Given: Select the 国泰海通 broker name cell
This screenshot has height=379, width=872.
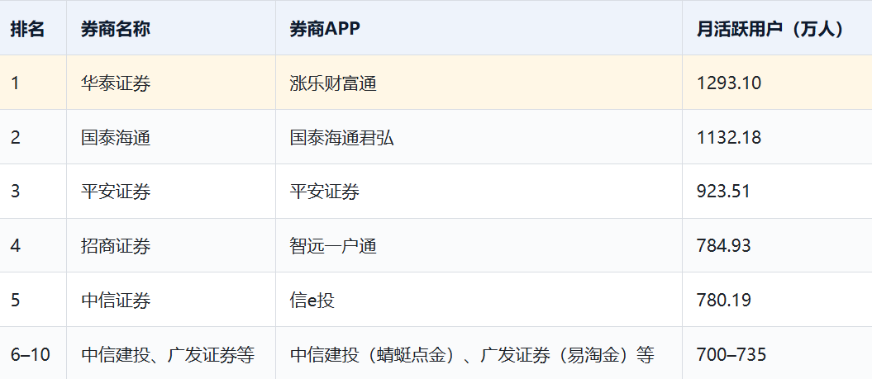Looking at the screenshot, I should coord(171,137).
